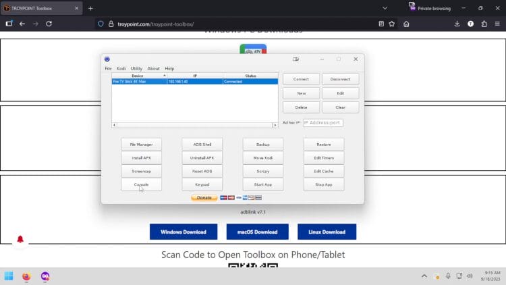The width and height of the screenshot is (506, 285).
Task: Click the right arrow of device list scrollbar
Action: [275, 125]
